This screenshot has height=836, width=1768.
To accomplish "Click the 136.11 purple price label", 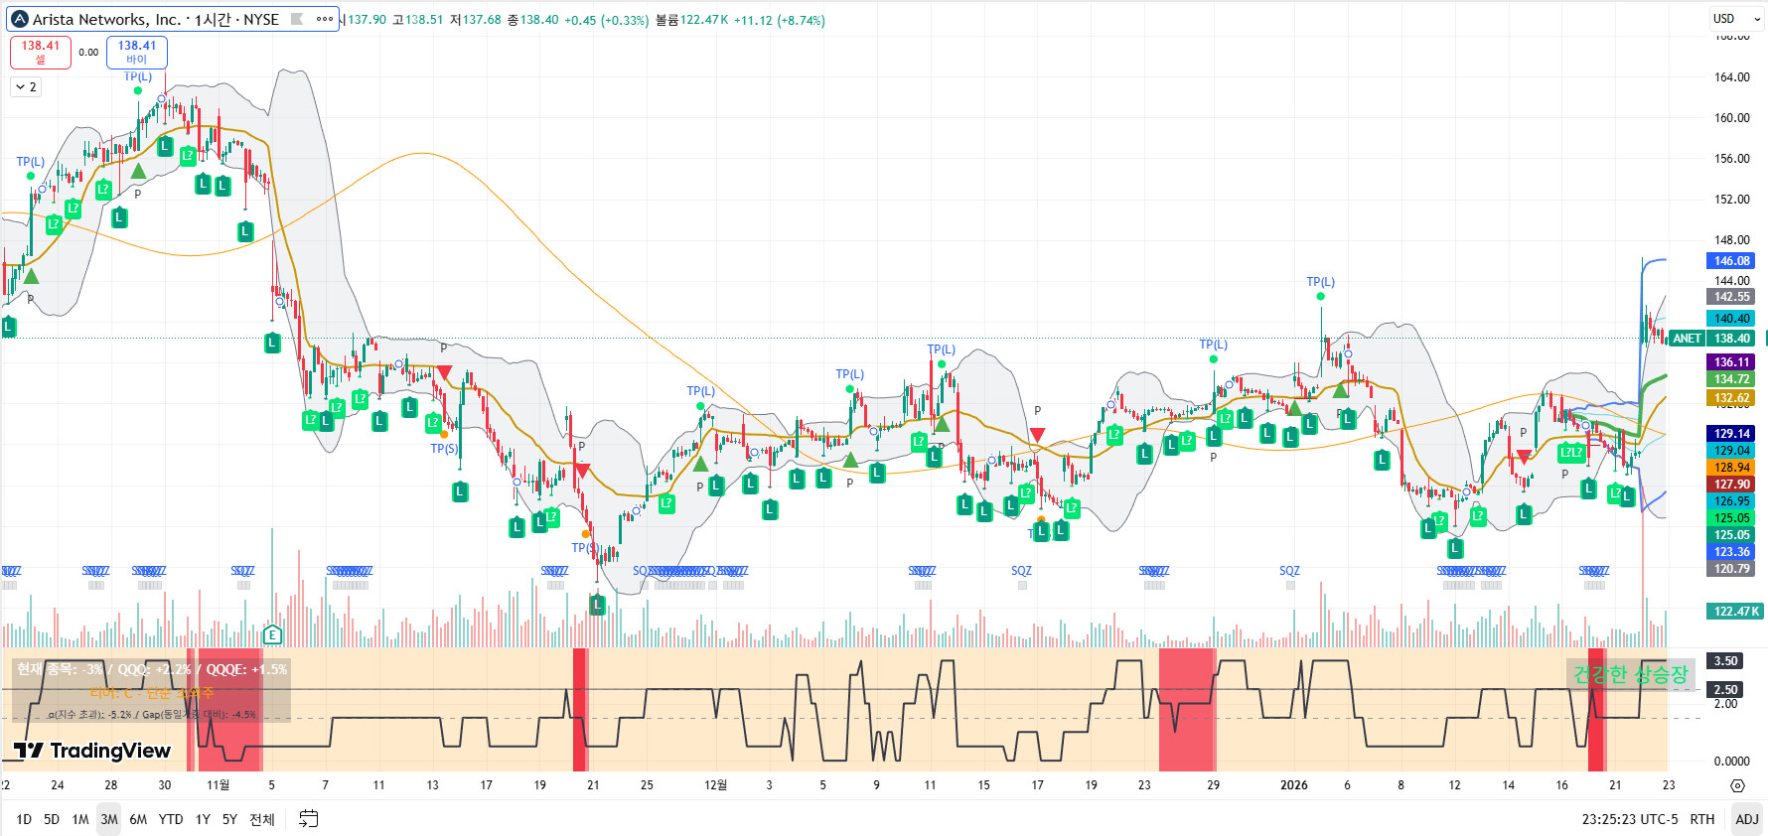I will (1731, 362).
